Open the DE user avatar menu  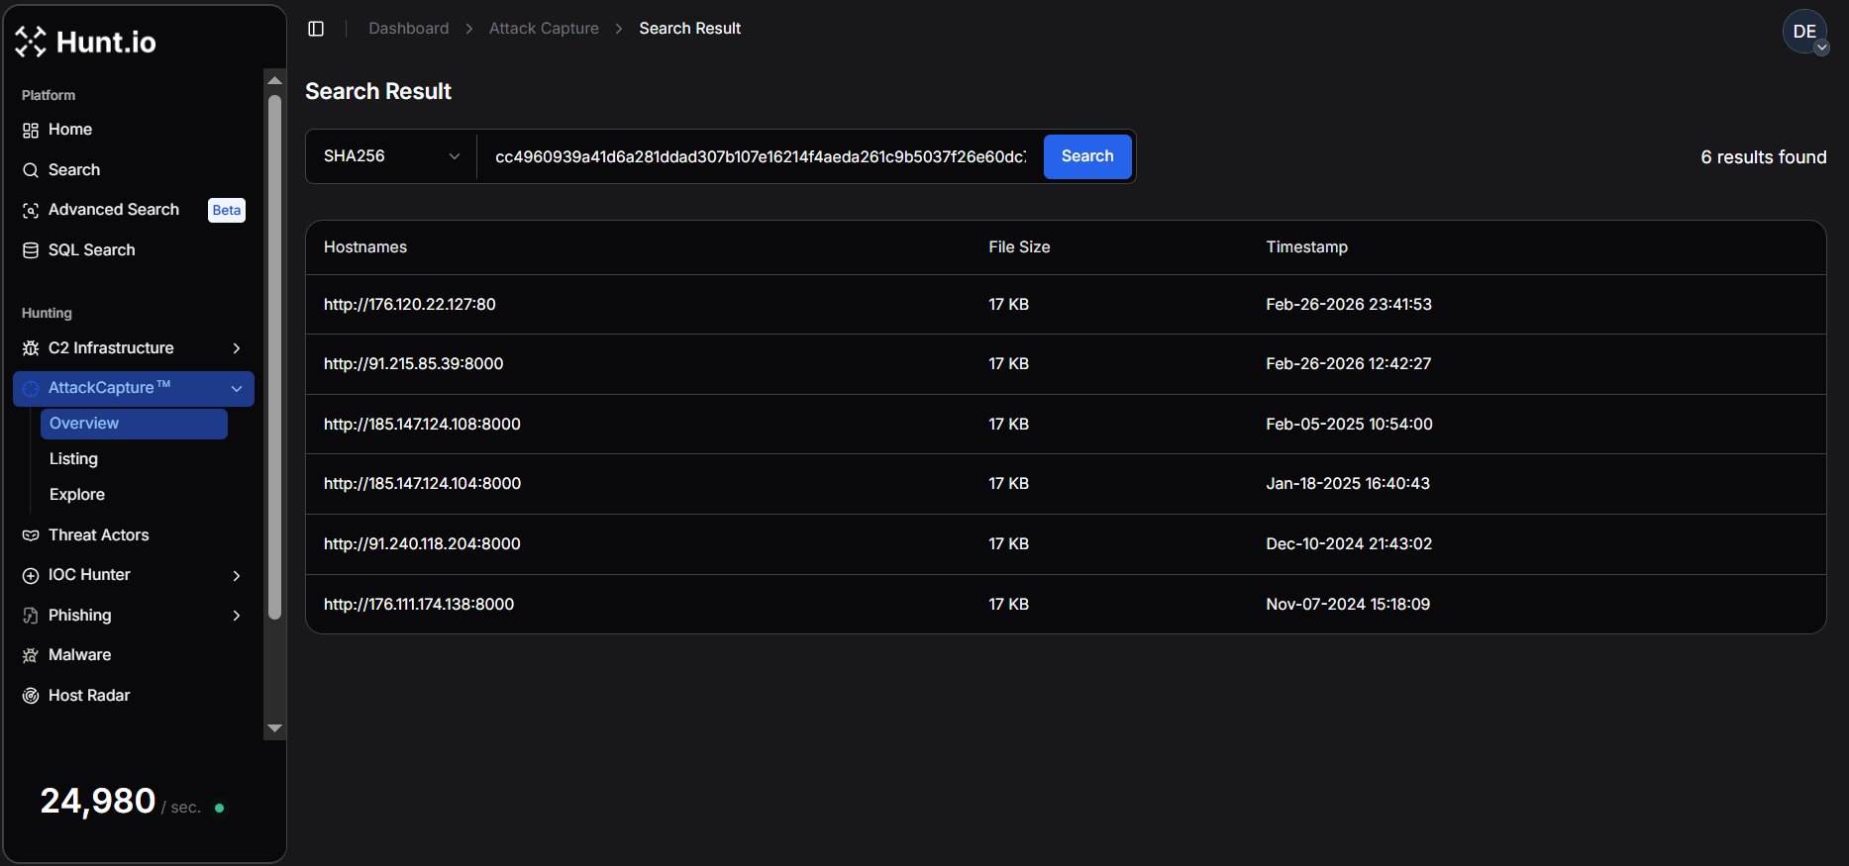coord(1804,32)
